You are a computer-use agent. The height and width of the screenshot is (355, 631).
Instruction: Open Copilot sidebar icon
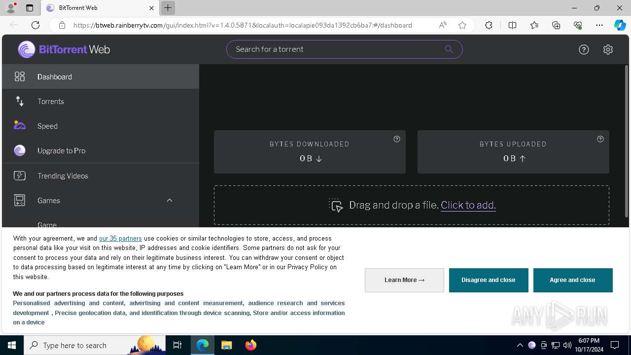[620, 25]
